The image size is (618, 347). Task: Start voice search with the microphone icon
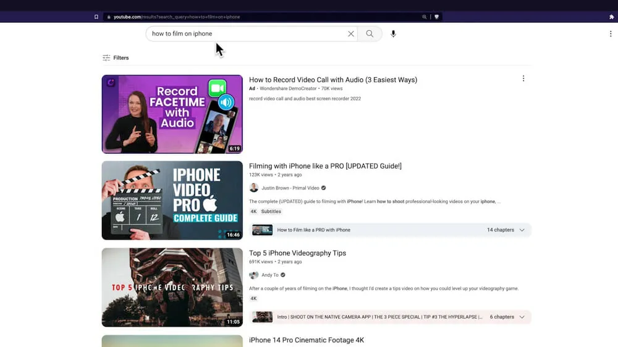tap(393, 34)
